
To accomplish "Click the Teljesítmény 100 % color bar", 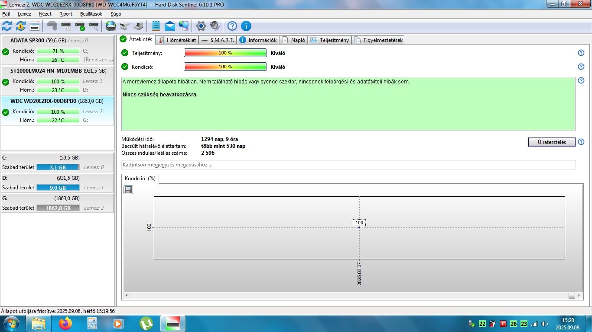I will coord(225,53).
